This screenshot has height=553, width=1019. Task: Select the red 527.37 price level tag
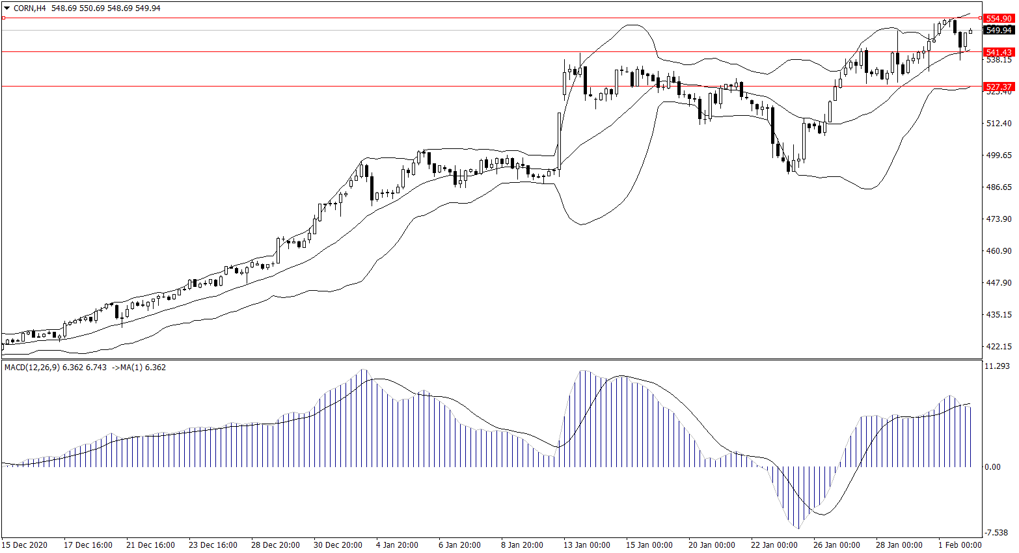click(998, 87)
